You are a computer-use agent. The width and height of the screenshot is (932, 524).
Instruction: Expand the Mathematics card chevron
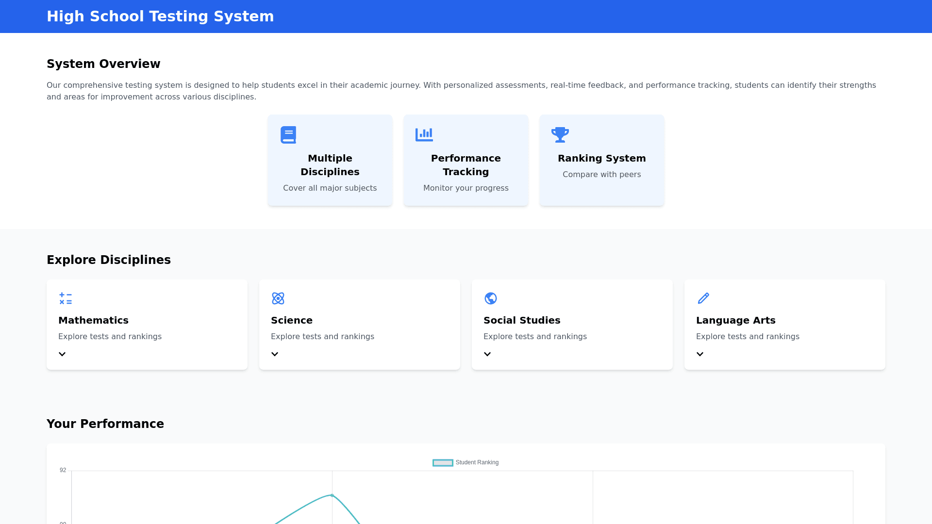coord(62,354)
